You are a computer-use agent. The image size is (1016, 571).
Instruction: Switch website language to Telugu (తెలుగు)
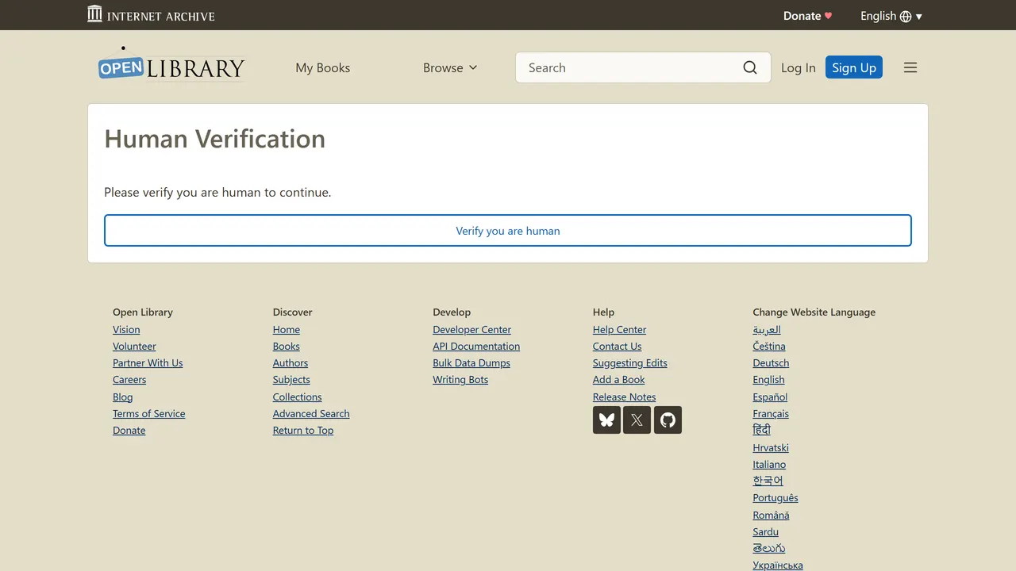tap(769, 548)
